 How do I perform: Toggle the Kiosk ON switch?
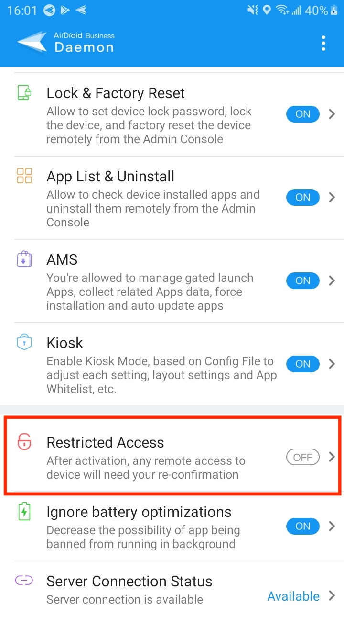tap(303, 364)
